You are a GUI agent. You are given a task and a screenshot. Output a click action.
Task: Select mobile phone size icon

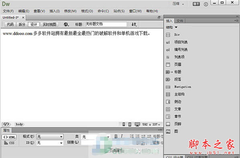[x=124, y=125]
